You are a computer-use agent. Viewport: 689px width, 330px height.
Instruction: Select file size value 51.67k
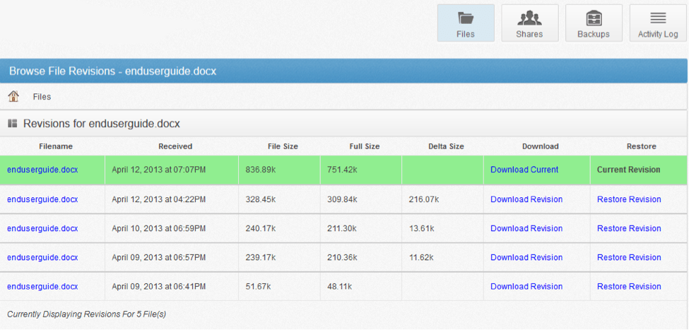coord(259,286)
